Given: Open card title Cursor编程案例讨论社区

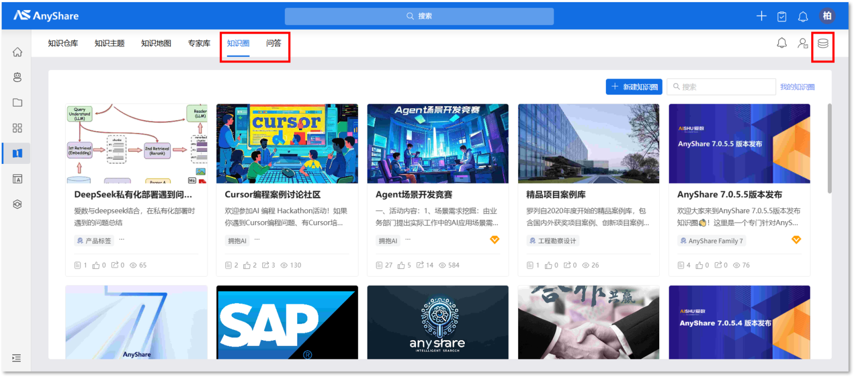Looking at the screenshot, I should pyautogui.click(x=273, y=195).
